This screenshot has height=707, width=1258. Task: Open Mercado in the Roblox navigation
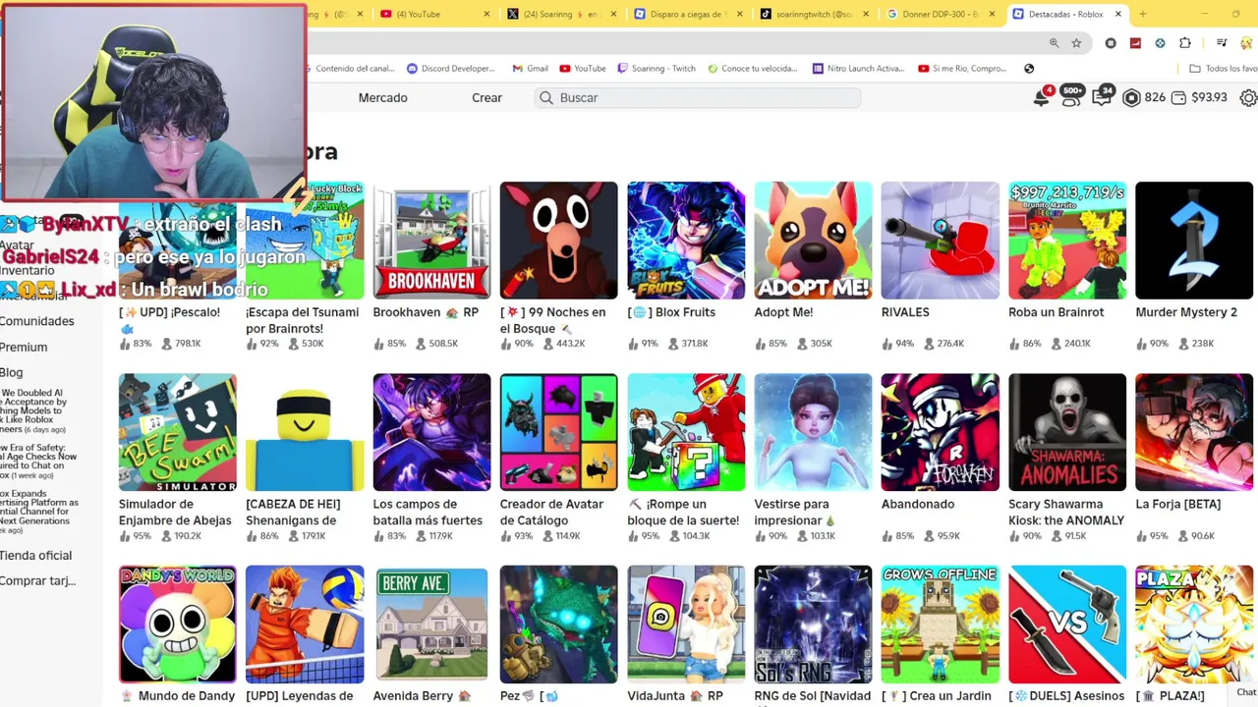[382, 98]
